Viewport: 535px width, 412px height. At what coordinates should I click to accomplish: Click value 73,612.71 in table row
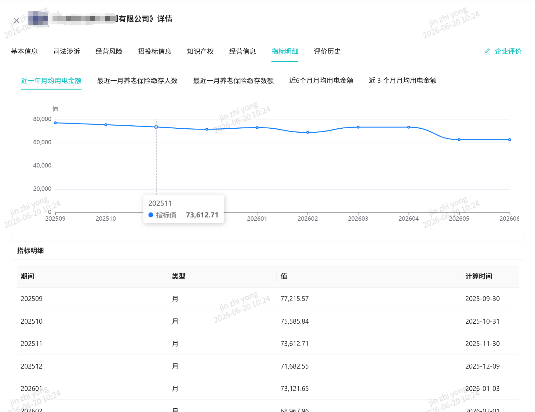(295, 344)
